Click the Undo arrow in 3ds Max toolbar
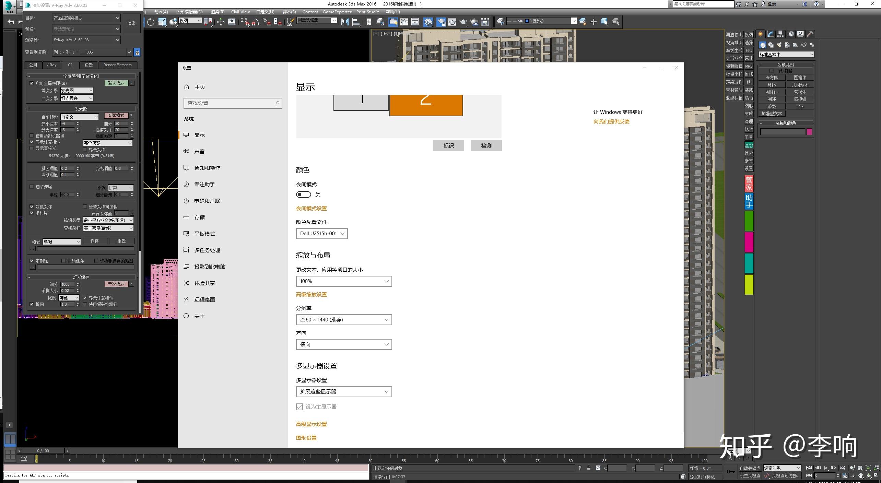This screenshot has width=881, height=483. click(11, 22)
